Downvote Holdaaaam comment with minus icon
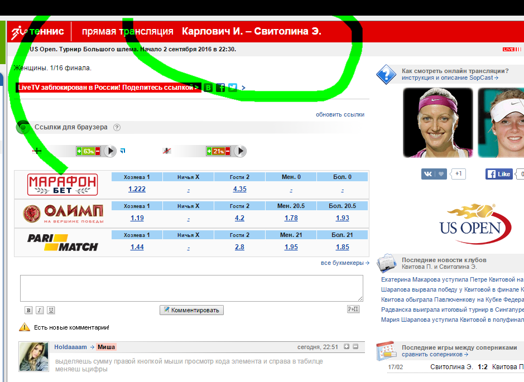This screenshot has height=382, width=524. click(355, 347)
